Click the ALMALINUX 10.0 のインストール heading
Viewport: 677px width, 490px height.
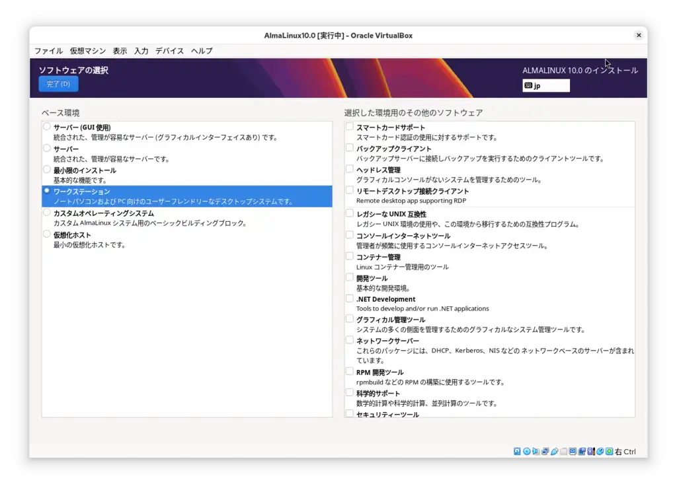click(580, 70)
